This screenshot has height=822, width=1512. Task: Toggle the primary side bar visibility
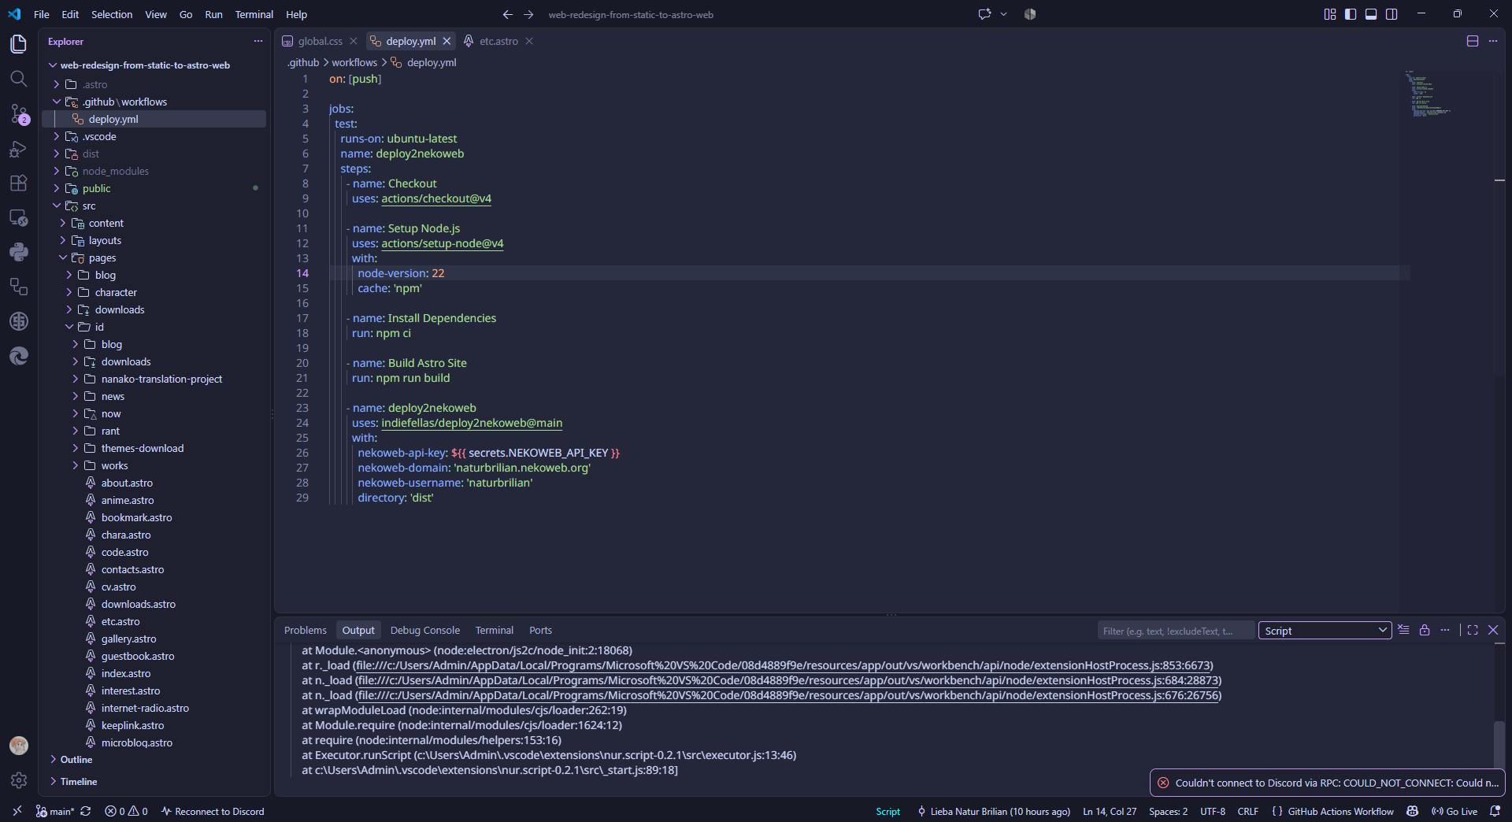click(1351, 14)
